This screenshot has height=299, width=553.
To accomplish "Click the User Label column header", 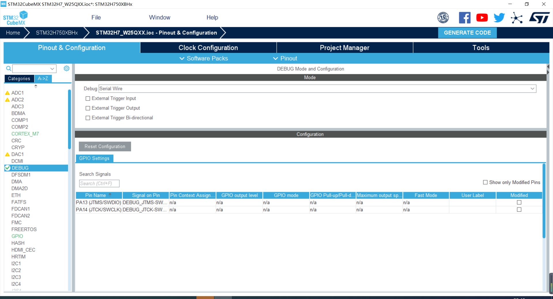I will point(472,195).
